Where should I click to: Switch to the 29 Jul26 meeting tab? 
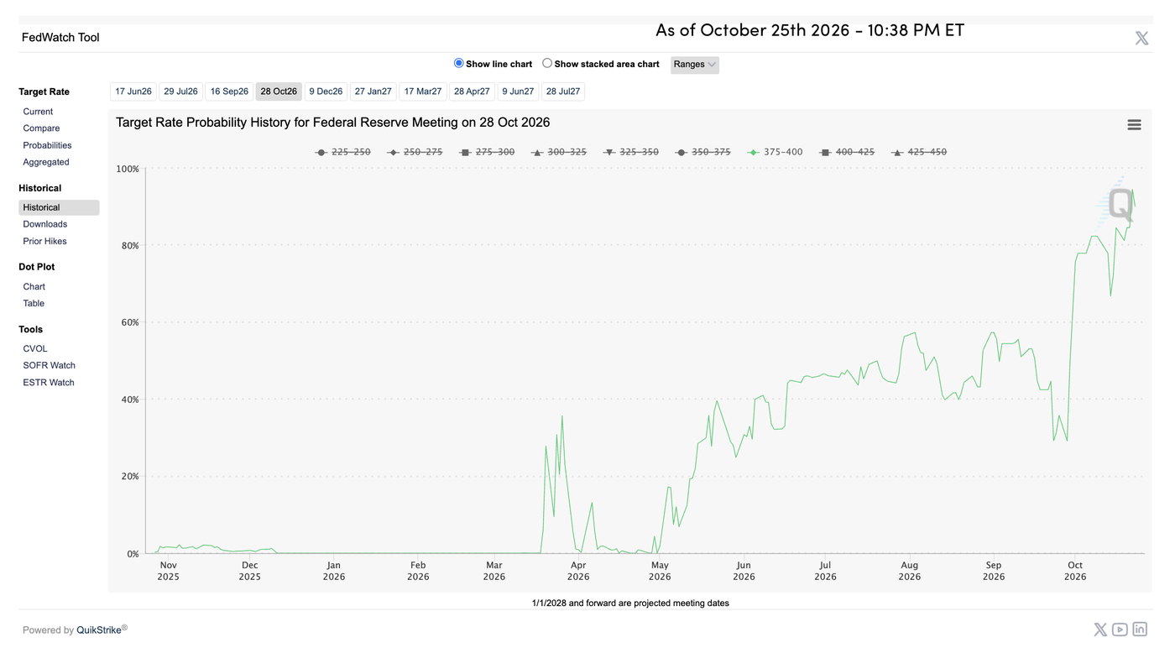[x=180, y=91]
